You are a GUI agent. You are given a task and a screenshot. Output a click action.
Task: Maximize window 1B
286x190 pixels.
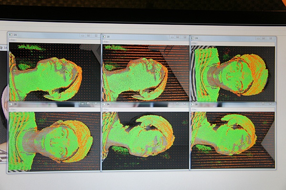click(177, 37)
